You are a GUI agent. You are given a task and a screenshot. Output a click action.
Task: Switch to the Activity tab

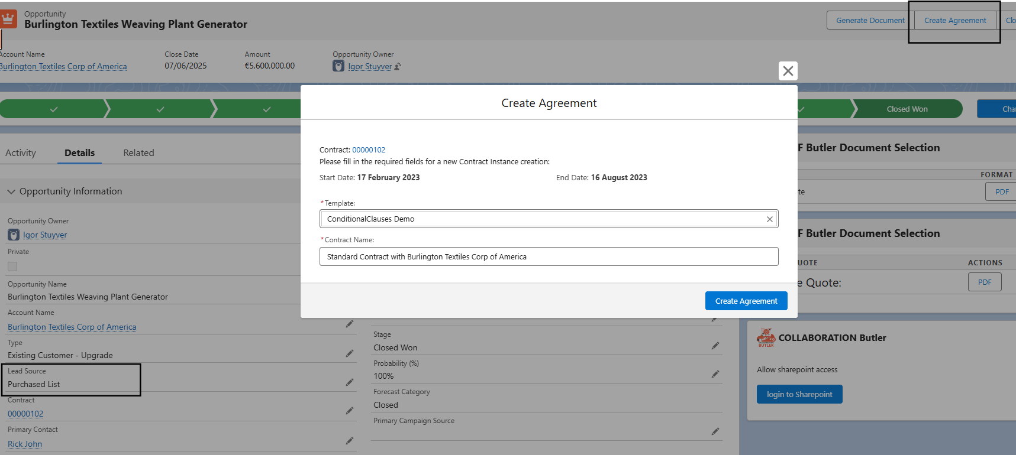[21, 153]
